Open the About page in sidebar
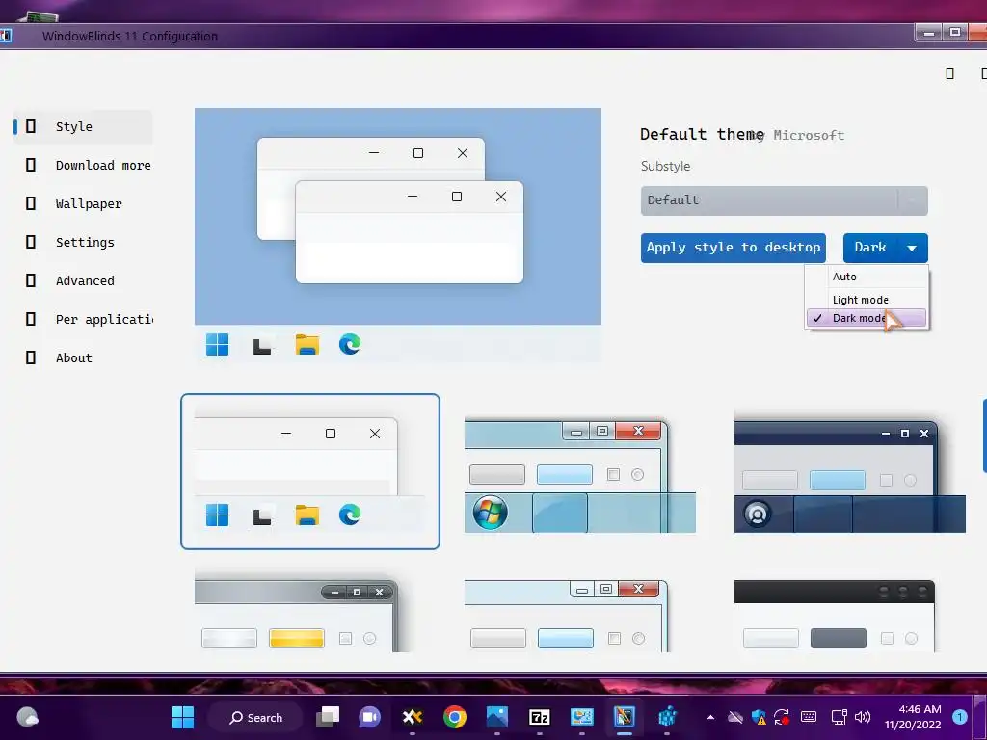The image size is (987, 740). click(83, 357)
